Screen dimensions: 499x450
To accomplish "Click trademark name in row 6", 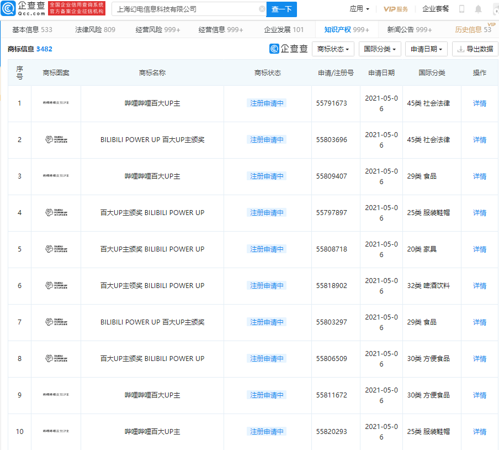I will 152,286.
